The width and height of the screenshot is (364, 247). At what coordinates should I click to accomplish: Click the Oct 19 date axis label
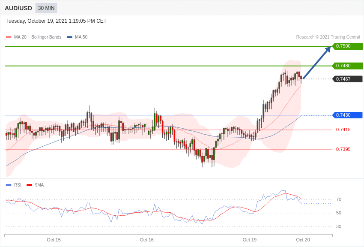pos(250,240)
